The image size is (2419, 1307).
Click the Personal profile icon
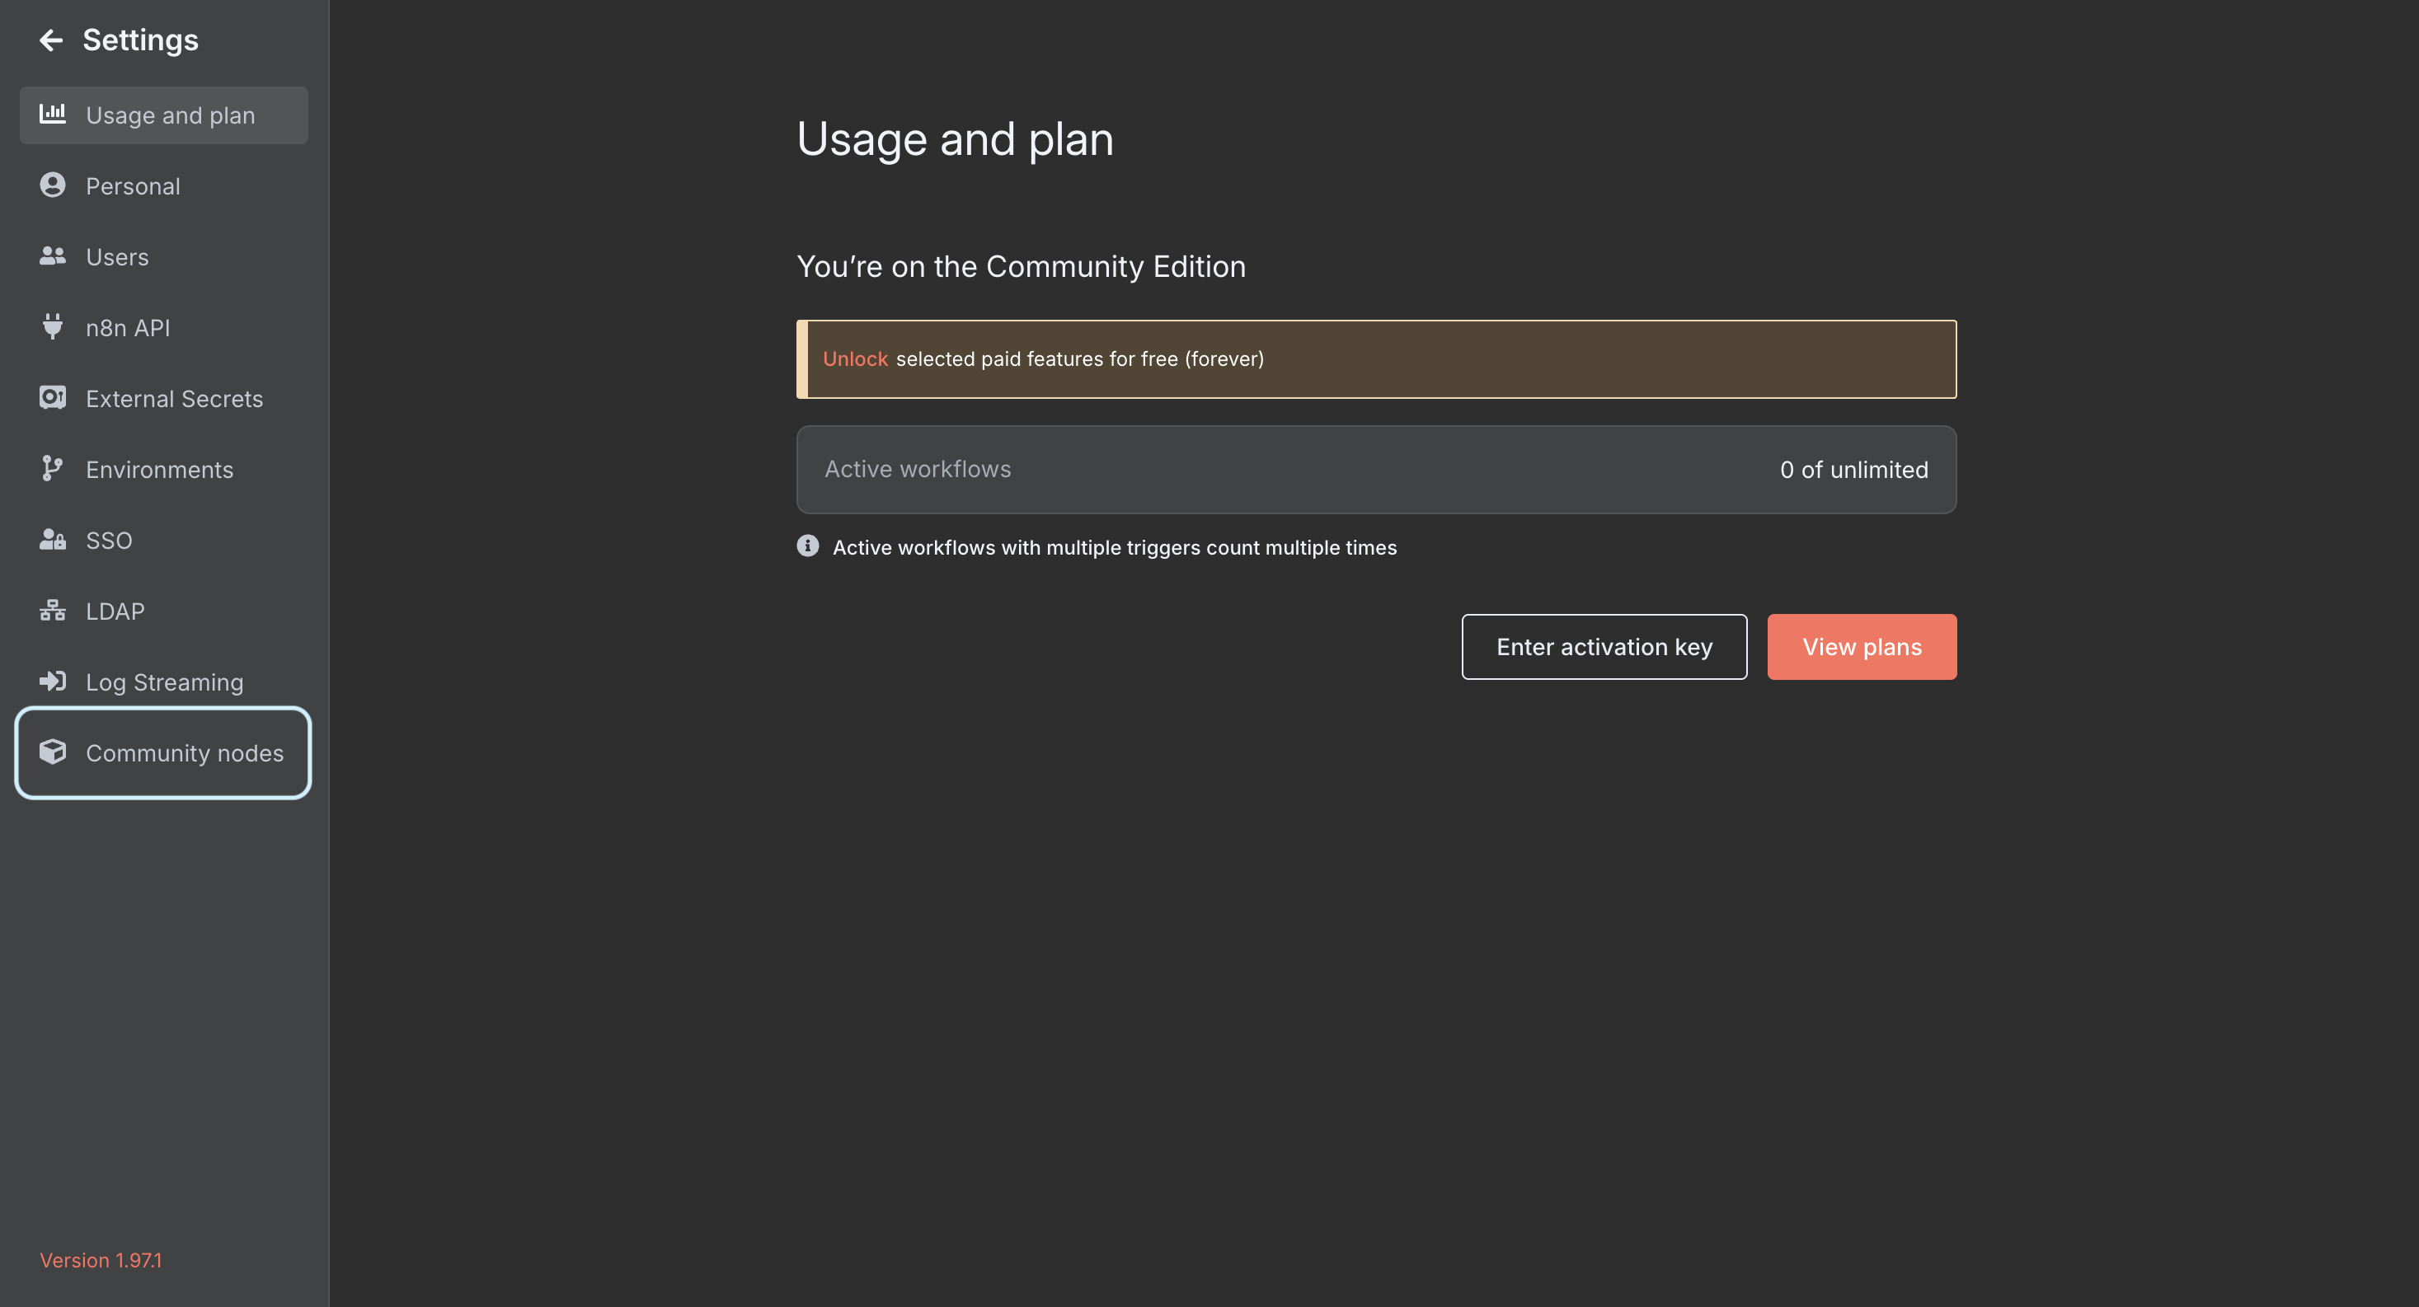pos(53,185)
